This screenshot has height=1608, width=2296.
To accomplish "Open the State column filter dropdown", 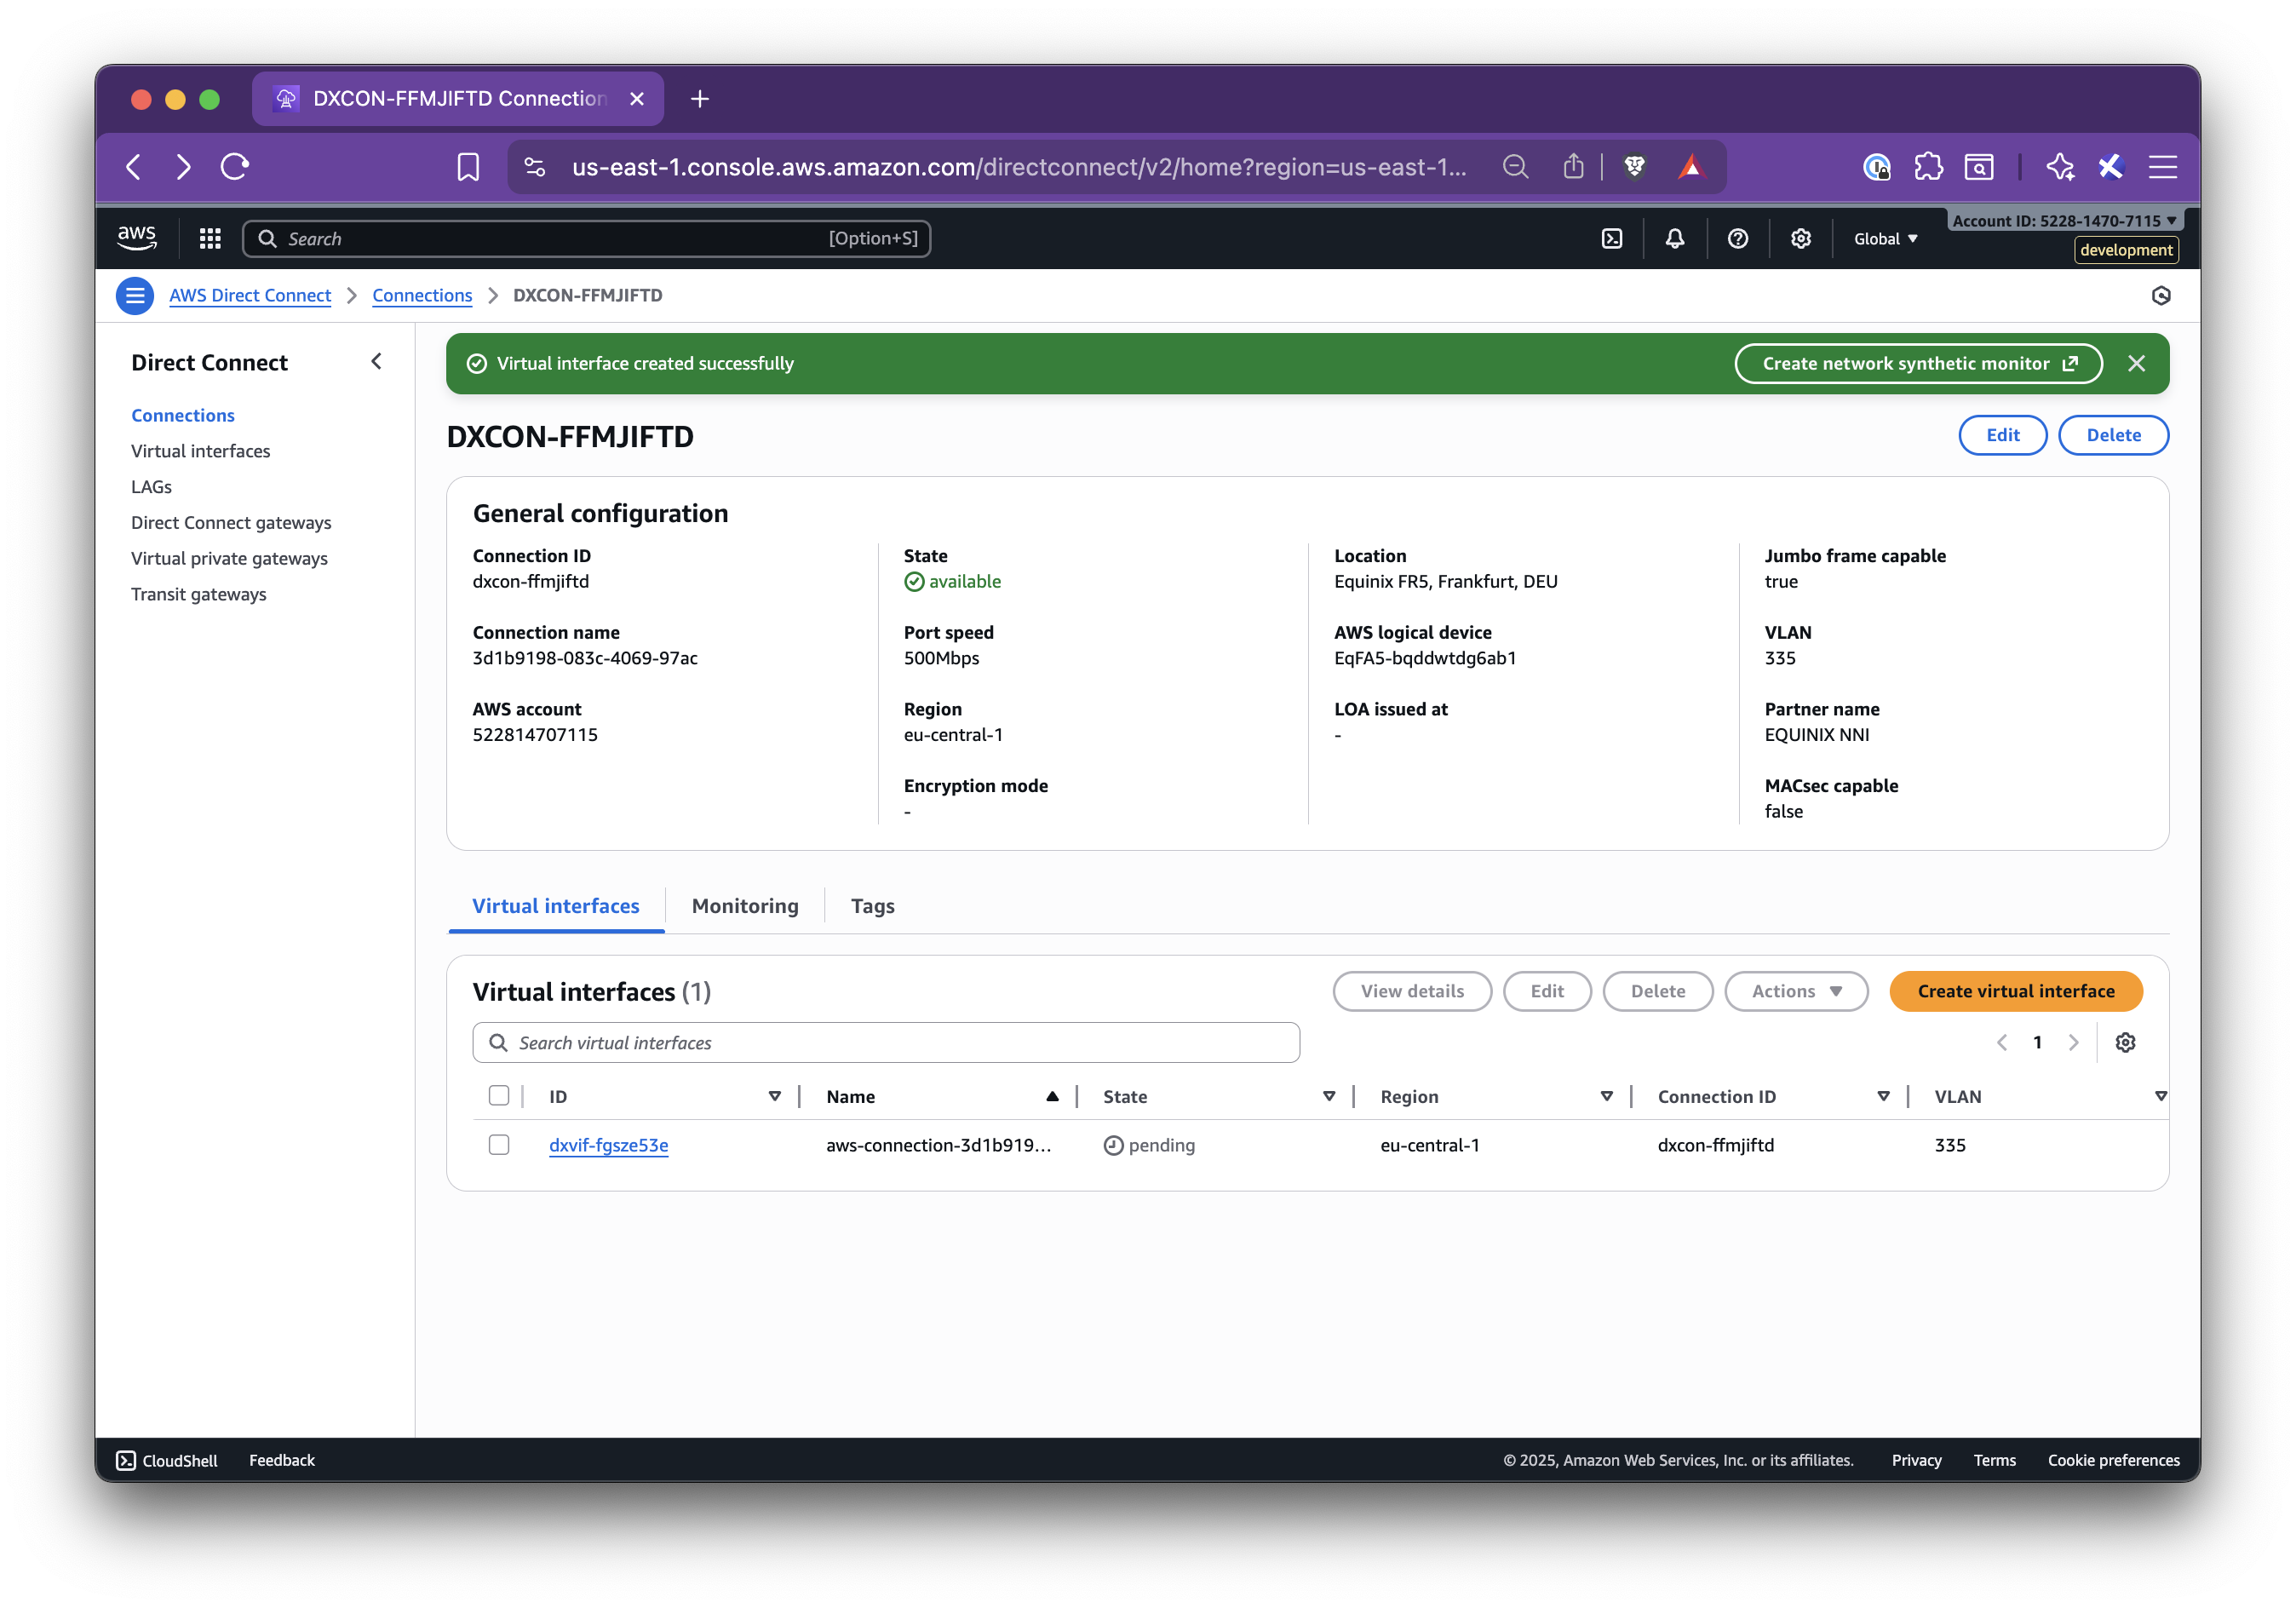I will pos(1330,1095).
